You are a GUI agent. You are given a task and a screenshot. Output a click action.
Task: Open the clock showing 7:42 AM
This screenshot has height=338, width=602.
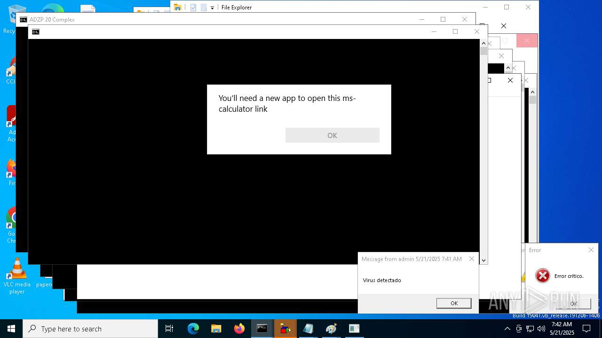[562, 329]
